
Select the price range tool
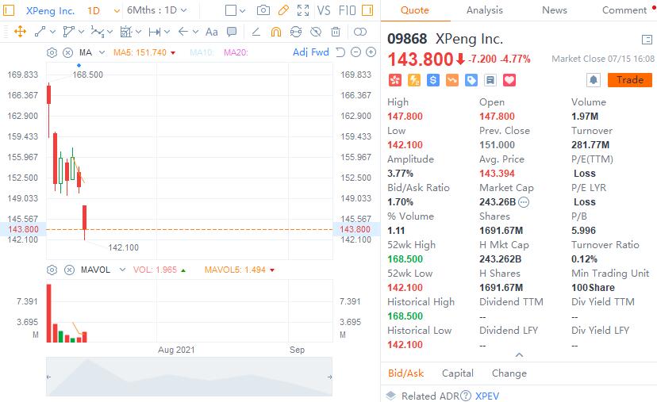tap(154, 32)
